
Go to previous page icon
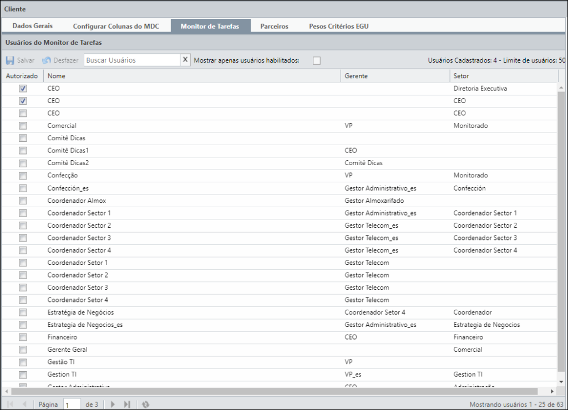click(24, 404)
